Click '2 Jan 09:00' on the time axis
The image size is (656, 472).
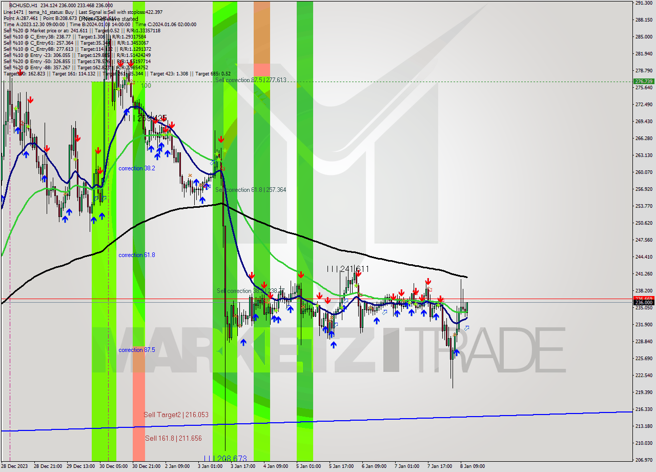(177, 466)
